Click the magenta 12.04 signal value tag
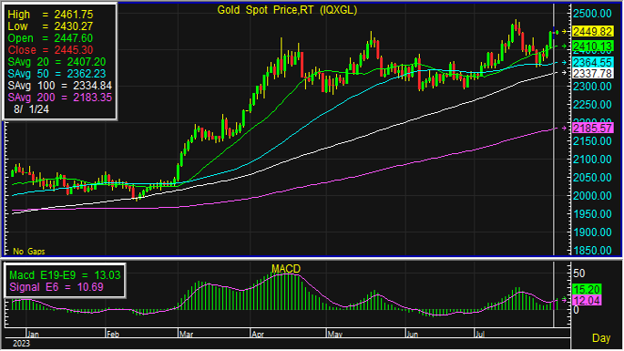The image size is (624, 351). (x=587, y=301)
